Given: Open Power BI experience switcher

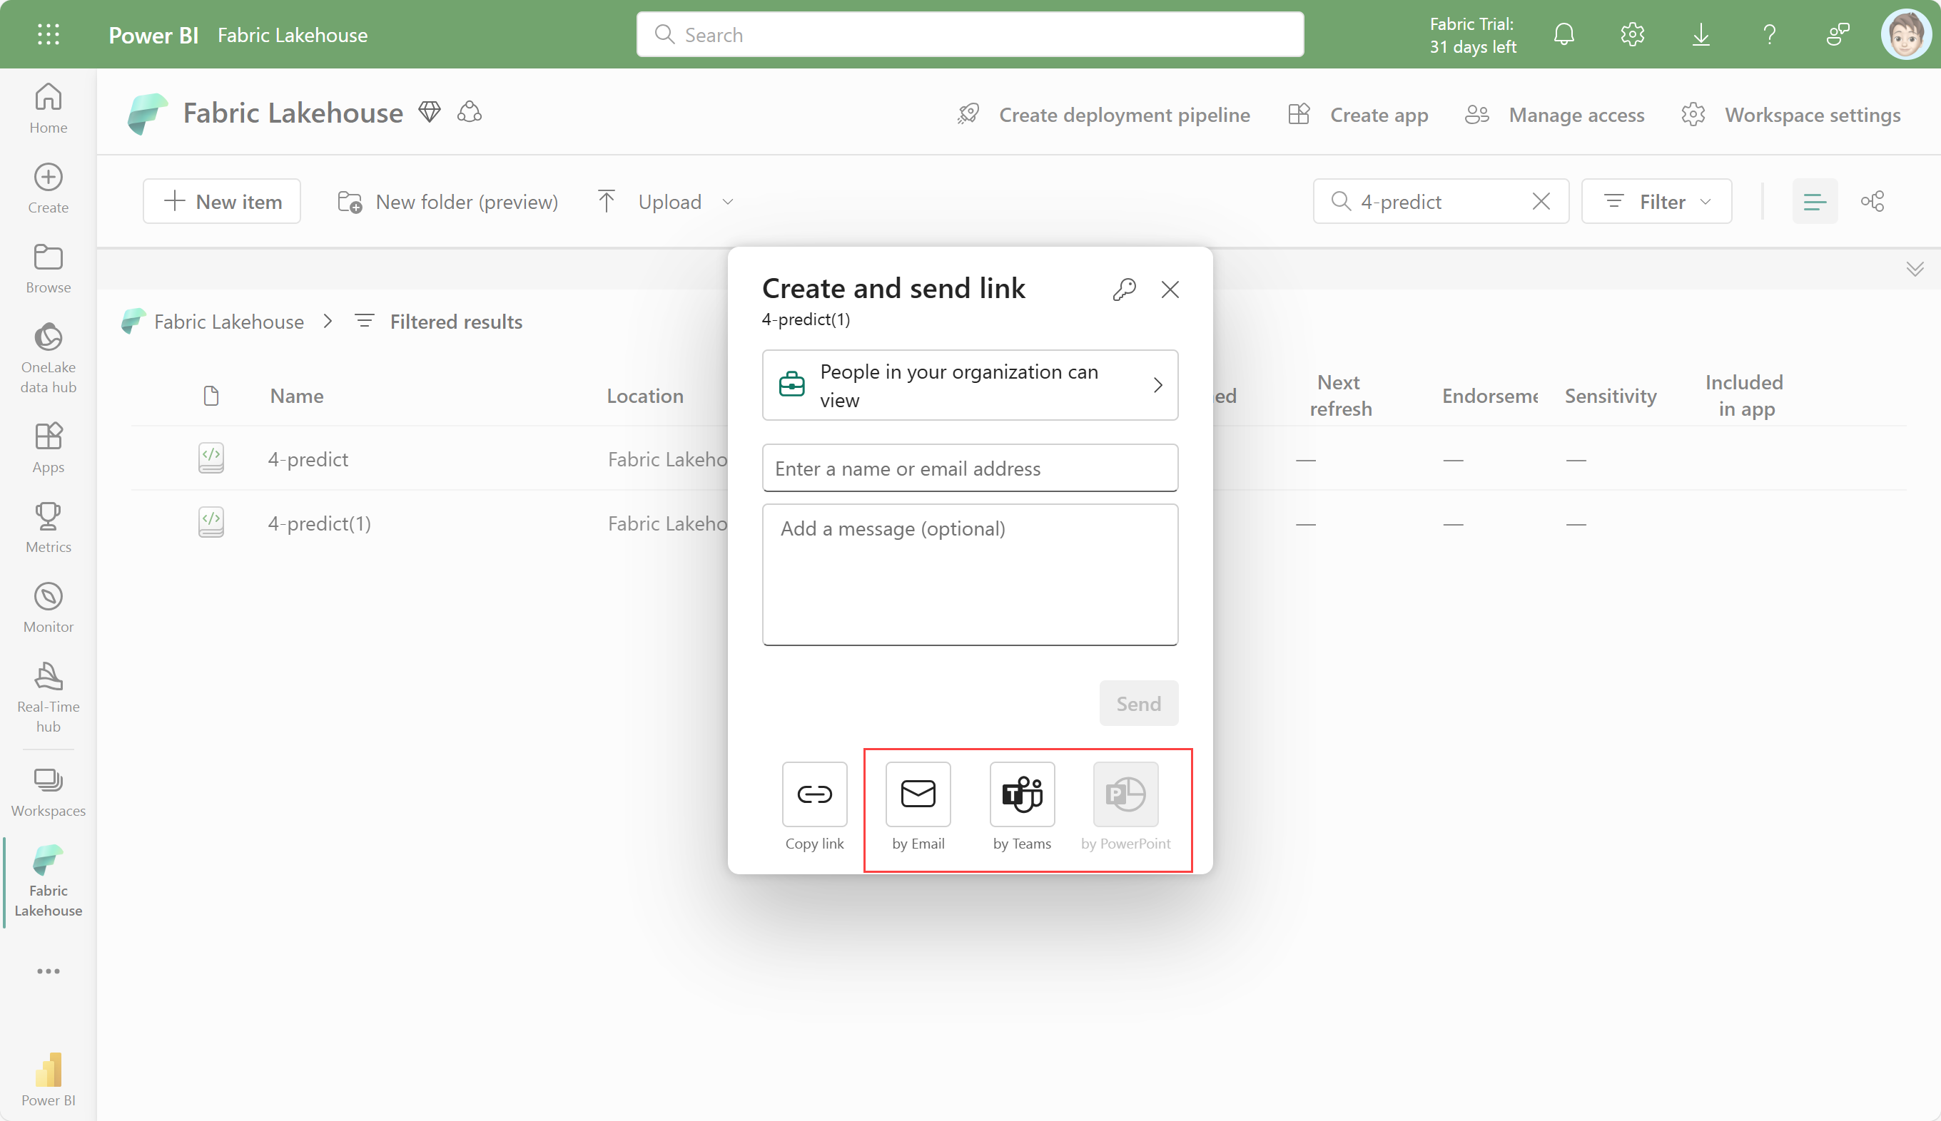Looking at the screenshot, I should [x=48, y=1080].
